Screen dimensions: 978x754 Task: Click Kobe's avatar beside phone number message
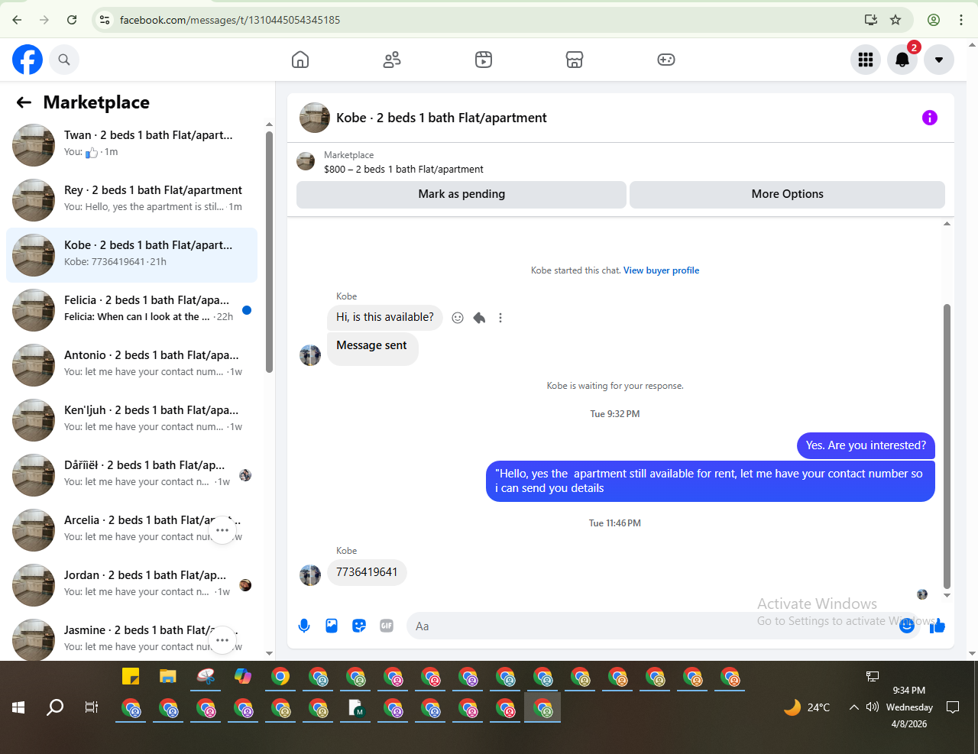[x=310, y=575]
